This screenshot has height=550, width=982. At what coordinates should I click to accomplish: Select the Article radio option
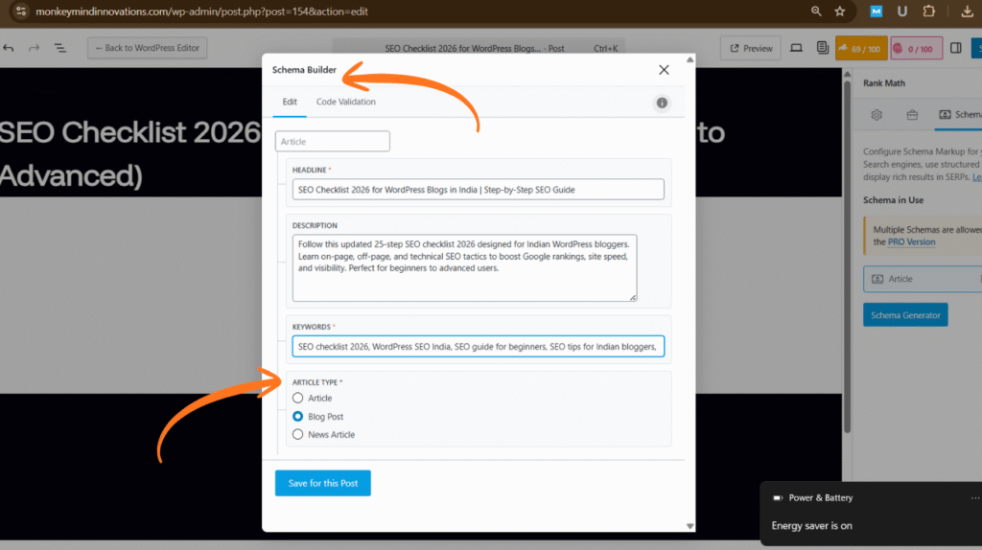(298, 399)
